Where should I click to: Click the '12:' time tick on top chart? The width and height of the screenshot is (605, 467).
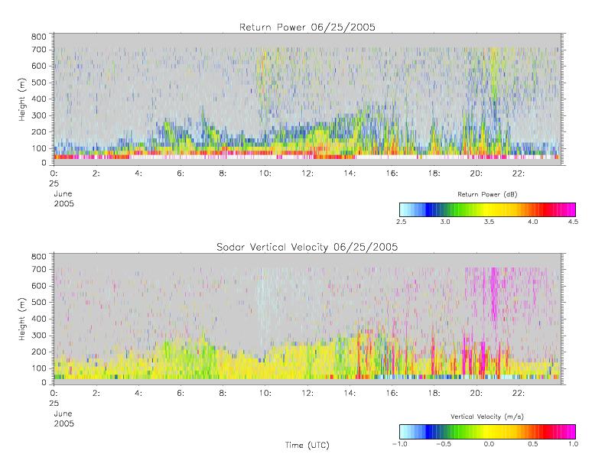click(x=307, y=174)
